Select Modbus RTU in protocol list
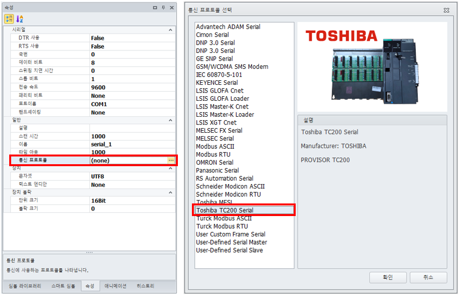 click(x=213, y=155)
